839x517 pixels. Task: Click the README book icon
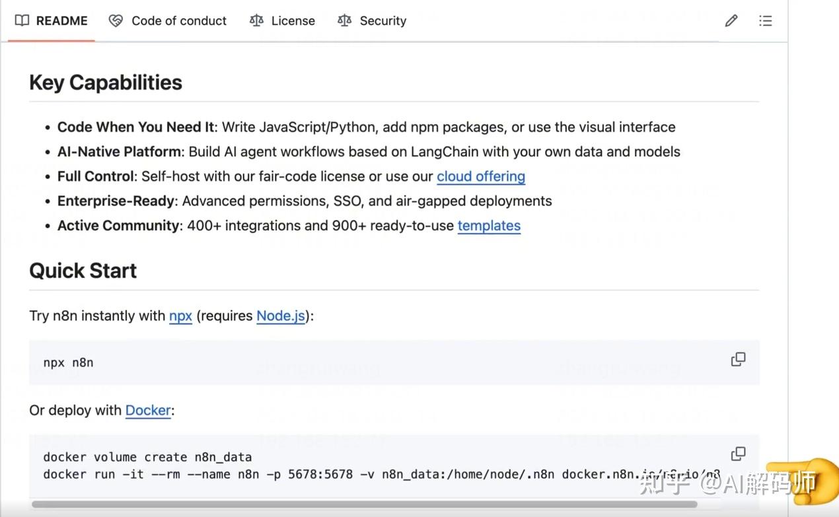[22, 20]
